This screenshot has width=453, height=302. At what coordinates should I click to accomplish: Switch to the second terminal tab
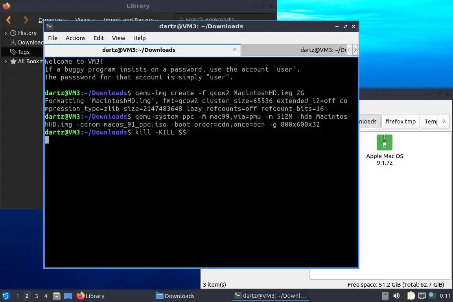click(294, 50)
